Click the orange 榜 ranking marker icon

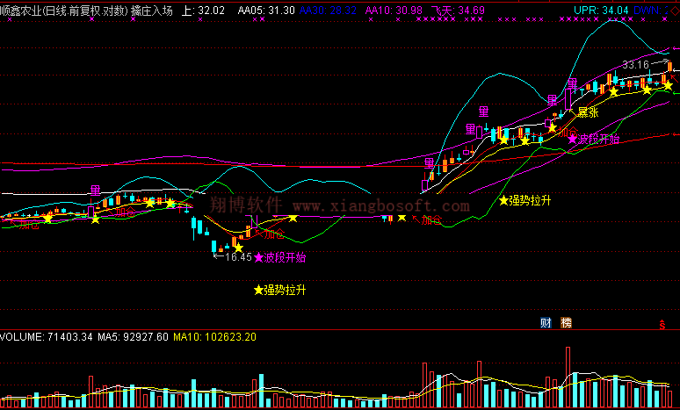pyautogui.click(x=566, y=323)
